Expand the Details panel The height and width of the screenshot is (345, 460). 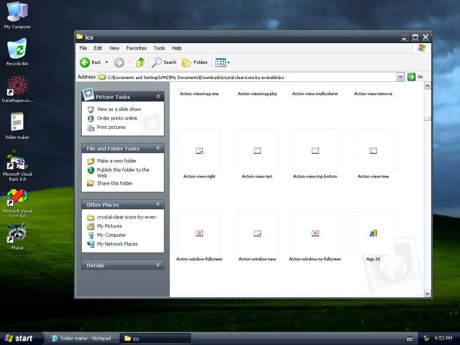click(158, 265)
